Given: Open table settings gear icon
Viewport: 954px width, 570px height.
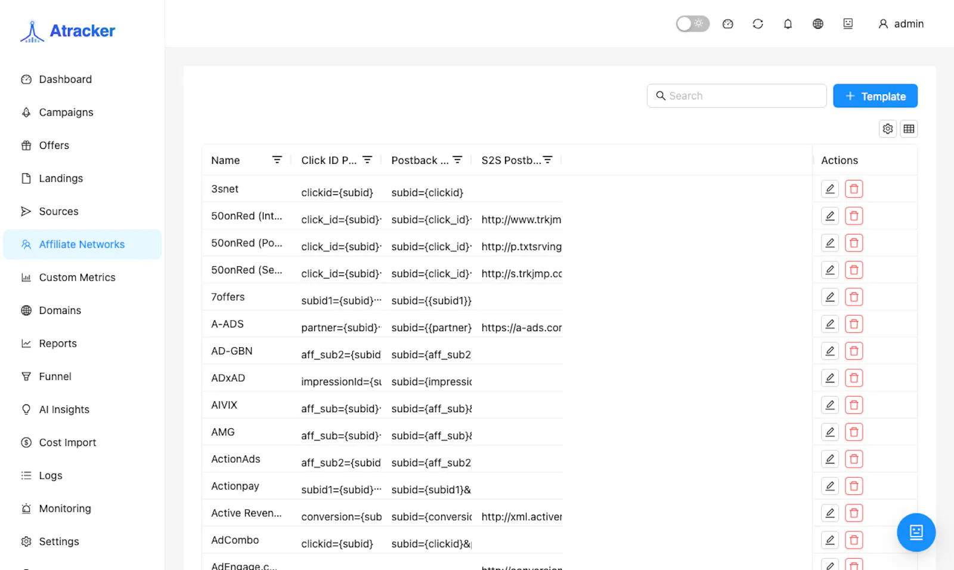Looking at the screenshot, I should coord(888,129).
